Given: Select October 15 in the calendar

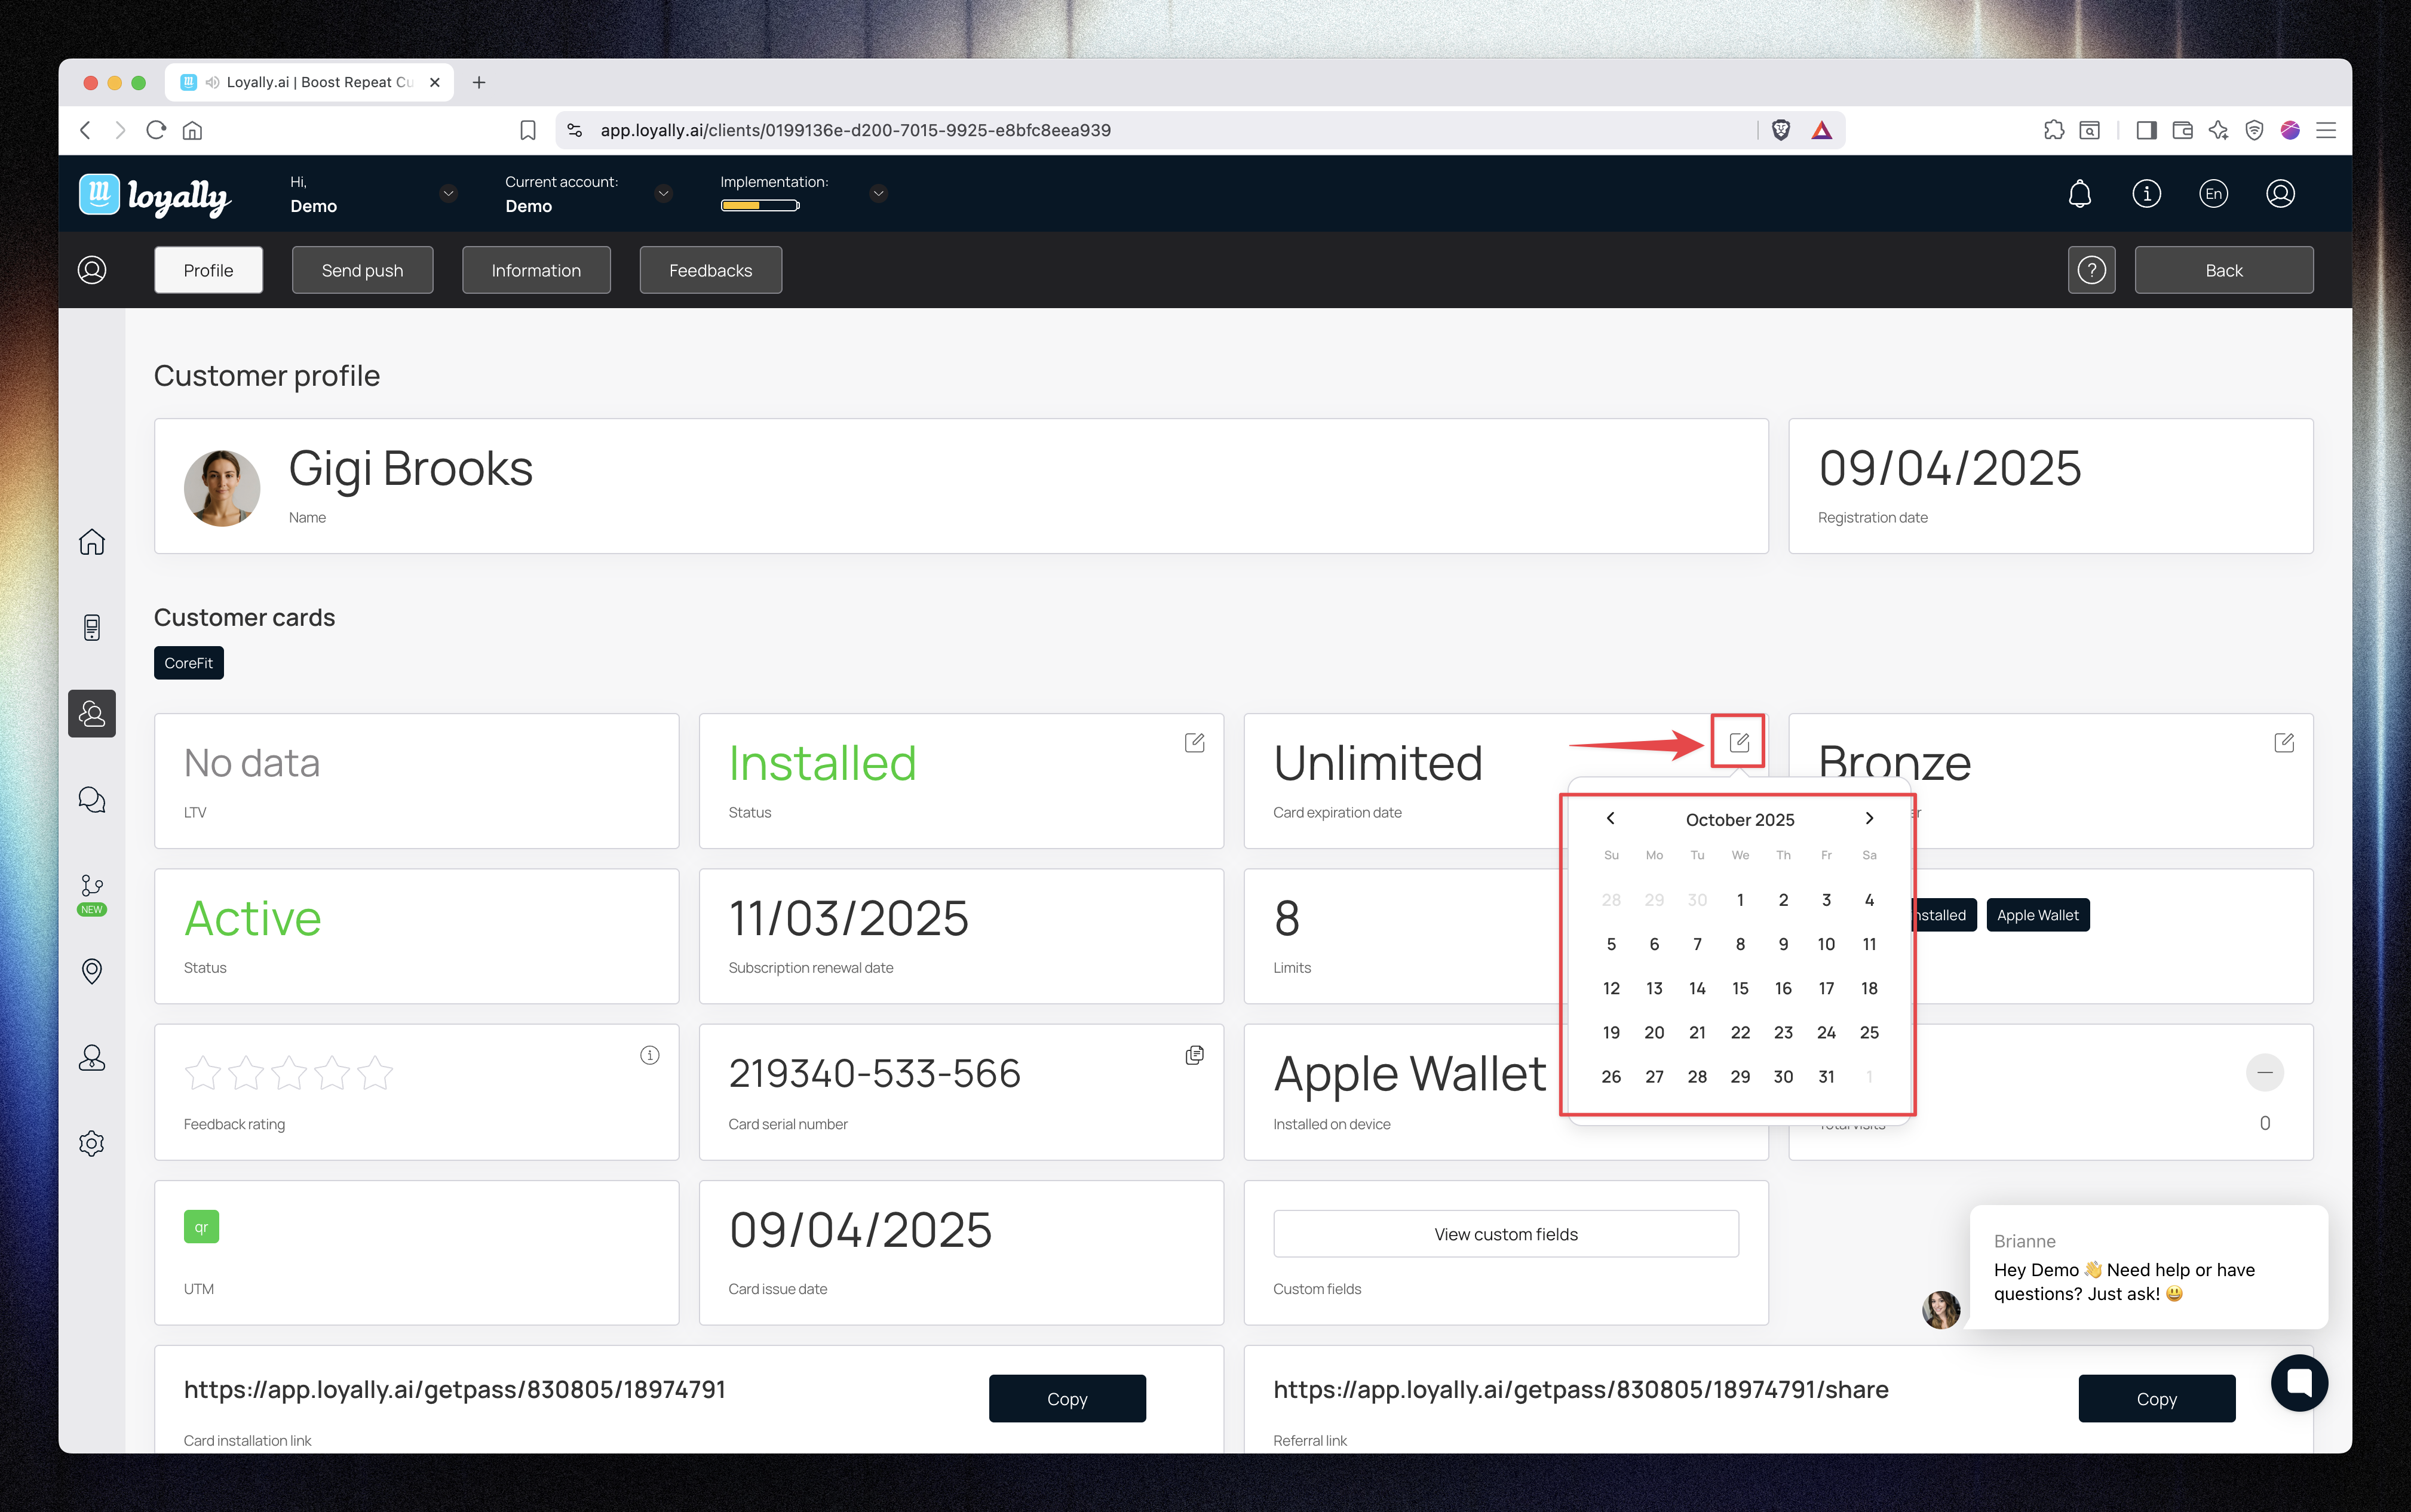Looking at the screenshot, I should click(1740, 988).
